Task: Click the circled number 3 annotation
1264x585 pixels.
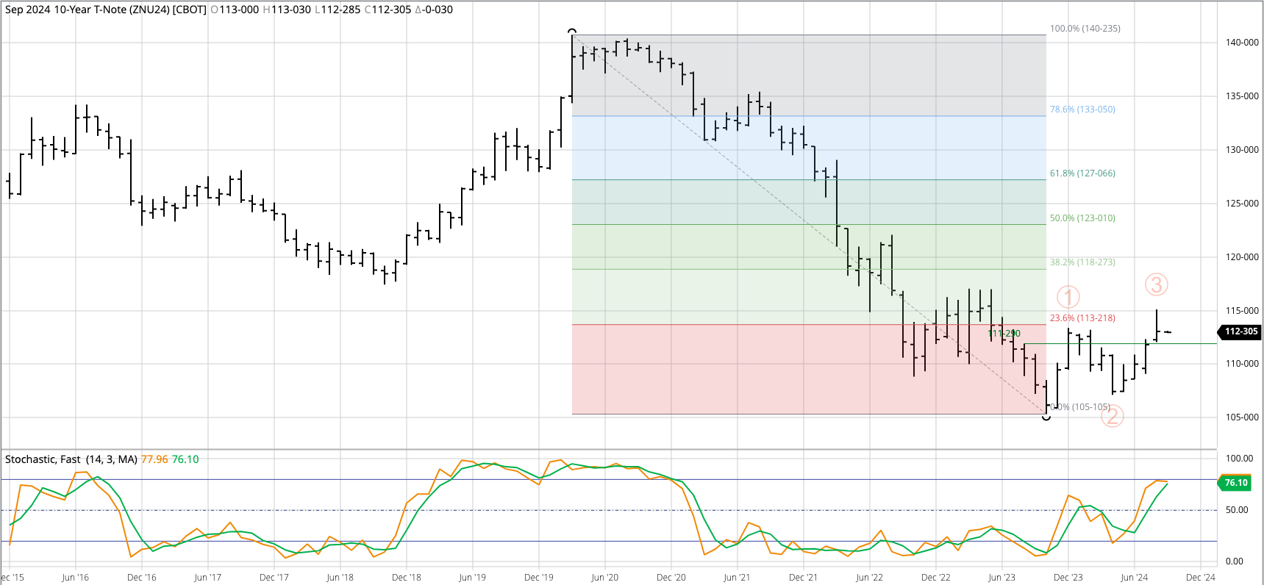Action: click(x=1156, y=284)
